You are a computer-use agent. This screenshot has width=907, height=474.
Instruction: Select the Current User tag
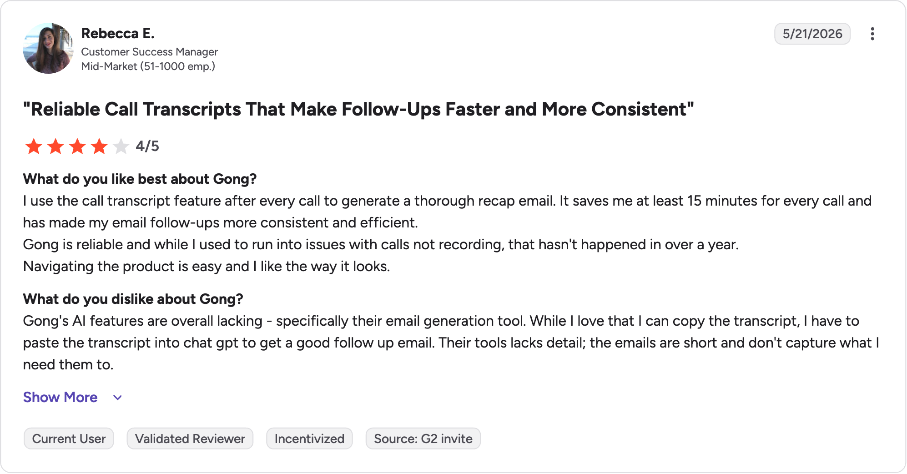tap(69, 439)
